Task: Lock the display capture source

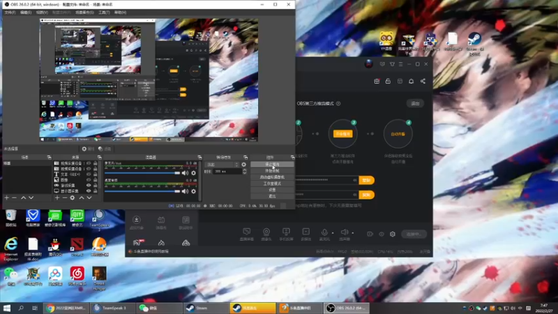Action: (95, 190)
